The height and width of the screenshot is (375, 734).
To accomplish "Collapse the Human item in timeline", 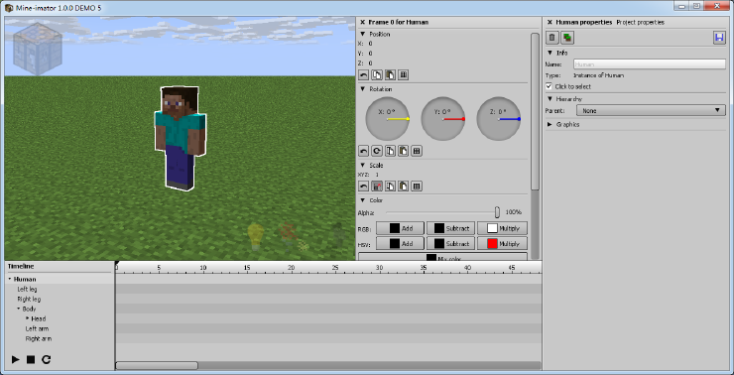I will (x=10, y=279).
